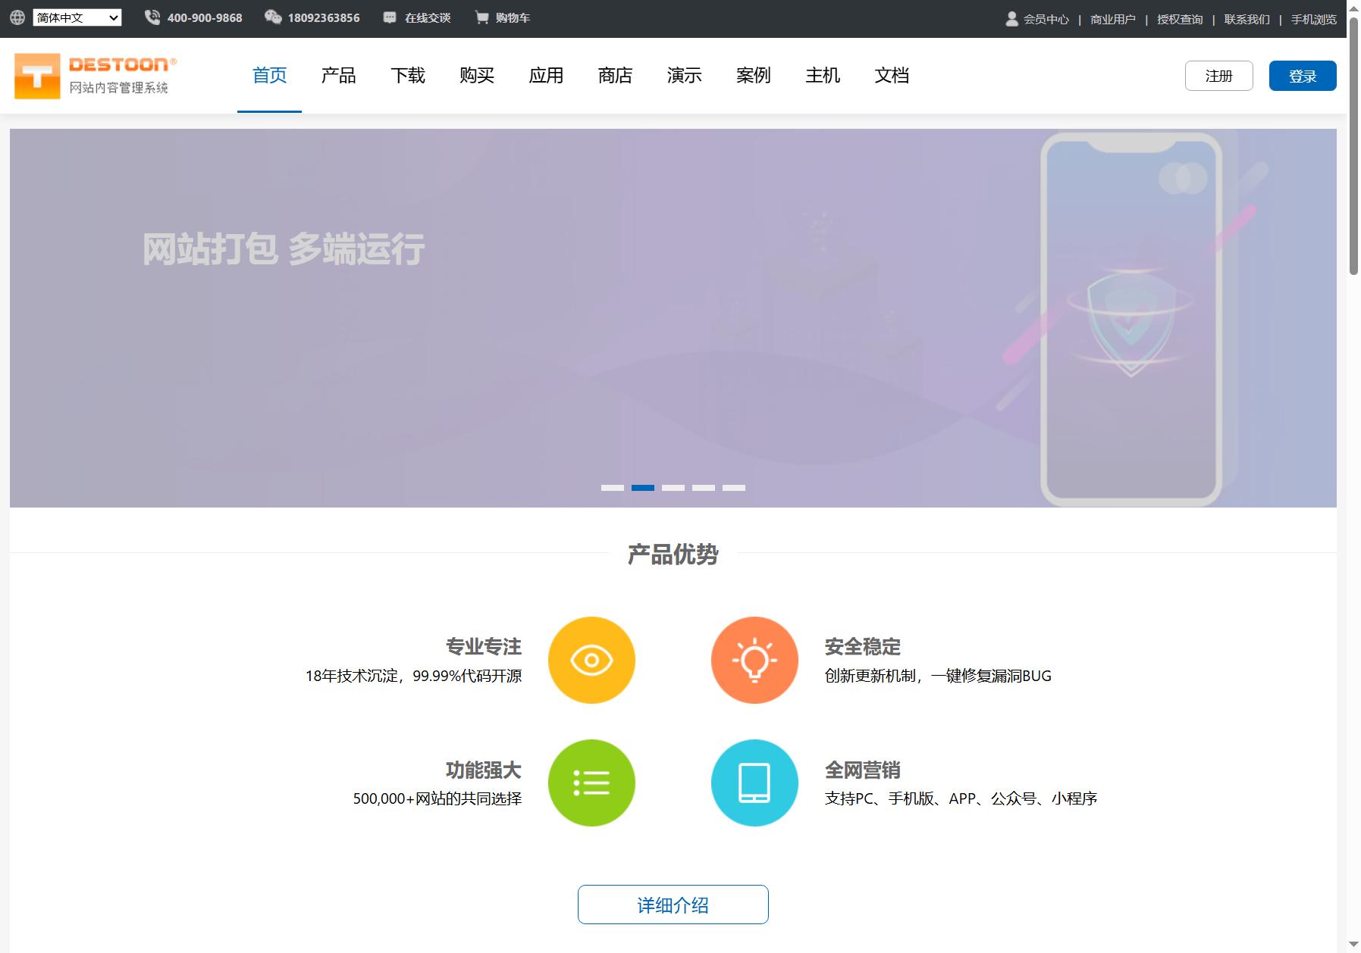The image size is (1361, 953).
Task: Click the 网站打包 多端运行 banner image
Action: [673, 318]
